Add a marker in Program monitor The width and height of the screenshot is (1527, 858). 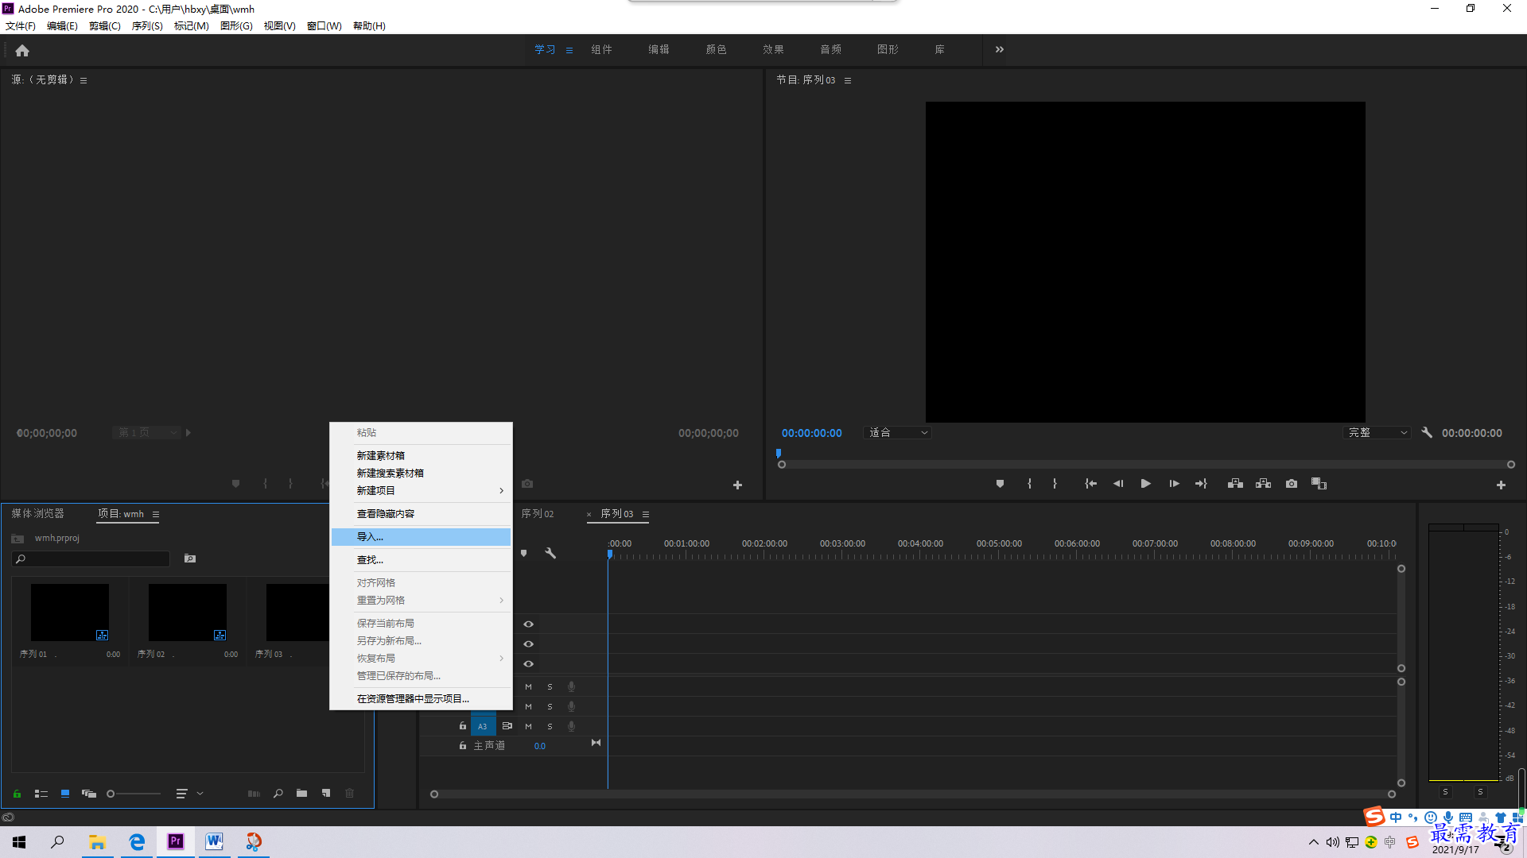1000,484
